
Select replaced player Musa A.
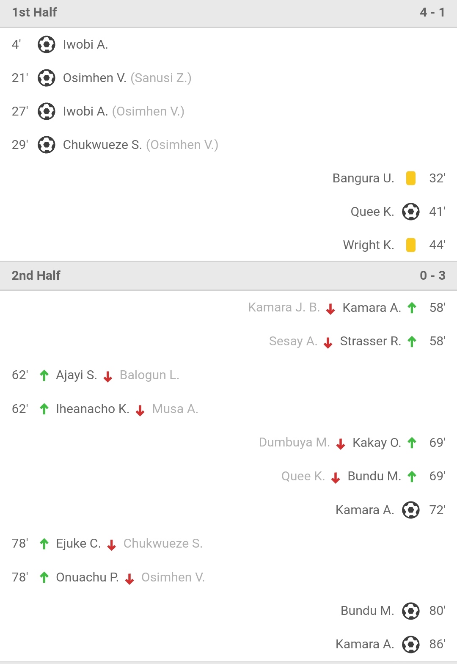point(175,409)
